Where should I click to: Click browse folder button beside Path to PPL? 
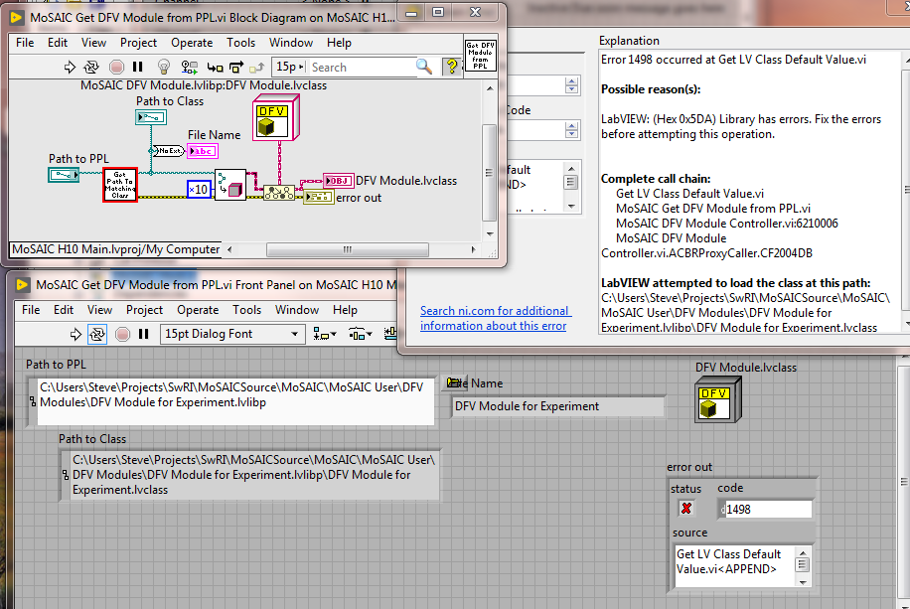[456, 382]
